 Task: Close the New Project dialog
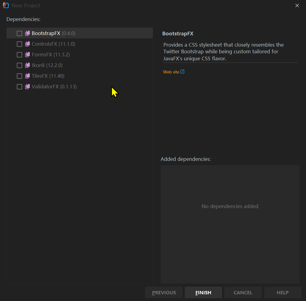pos(297,5)
